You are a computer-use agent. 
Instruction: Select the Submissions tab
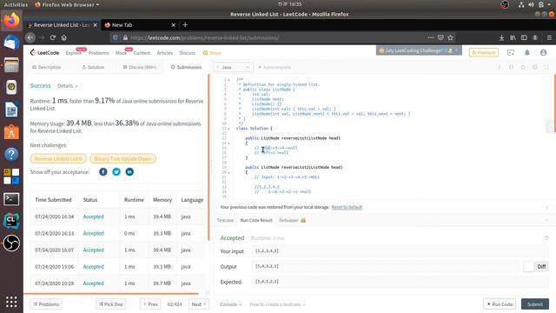pyautogui.click(x=186, y=67)
